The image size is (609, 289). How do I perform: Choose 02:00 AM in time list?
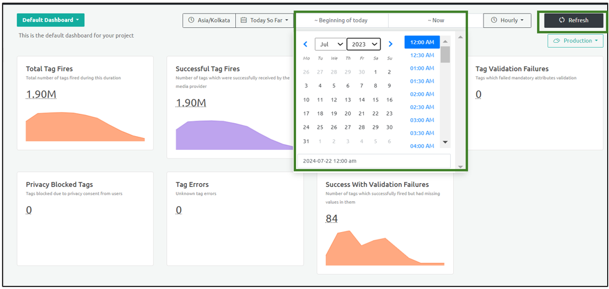[422, 94]
